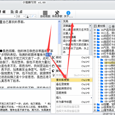Click the 自动排版 auto-layout icon

[x=45, y=13]
